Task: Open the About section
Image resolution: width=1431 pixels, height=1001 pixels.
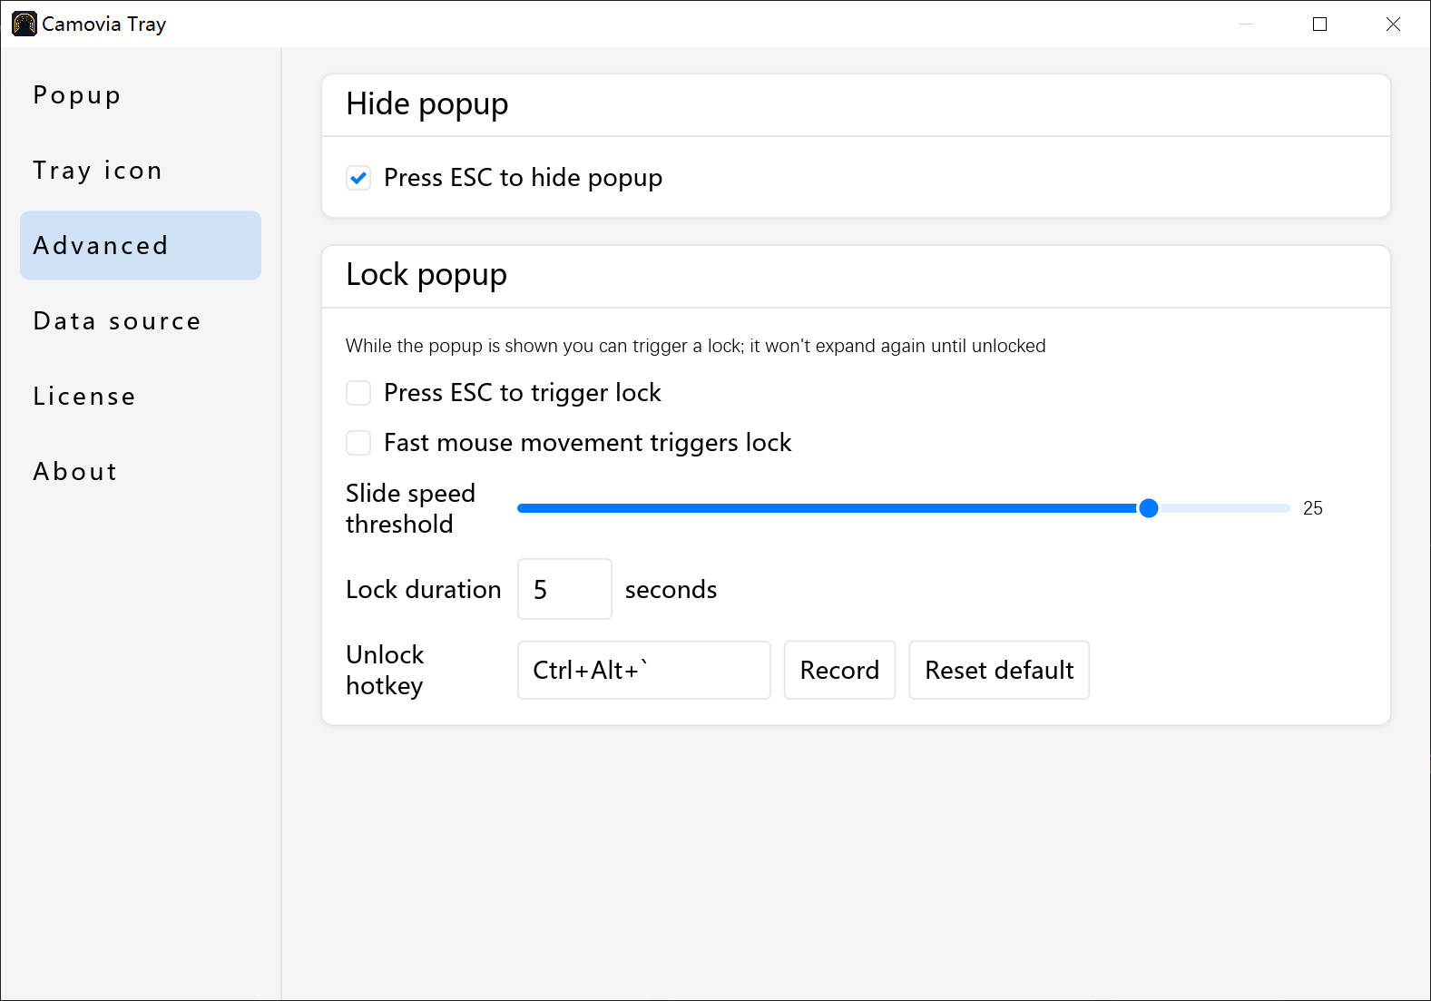Action: pos(141,472)
